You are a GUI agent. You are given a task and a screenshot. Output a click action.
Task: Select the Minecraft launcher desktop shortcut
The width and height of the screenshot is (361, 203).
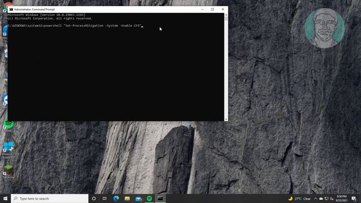(x=9, y=171)
